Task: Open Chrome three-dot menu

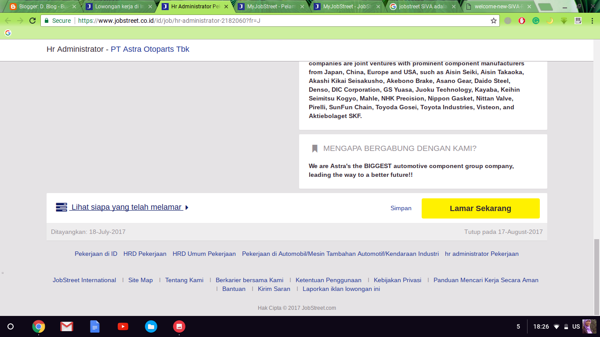Action: [591, 21]
